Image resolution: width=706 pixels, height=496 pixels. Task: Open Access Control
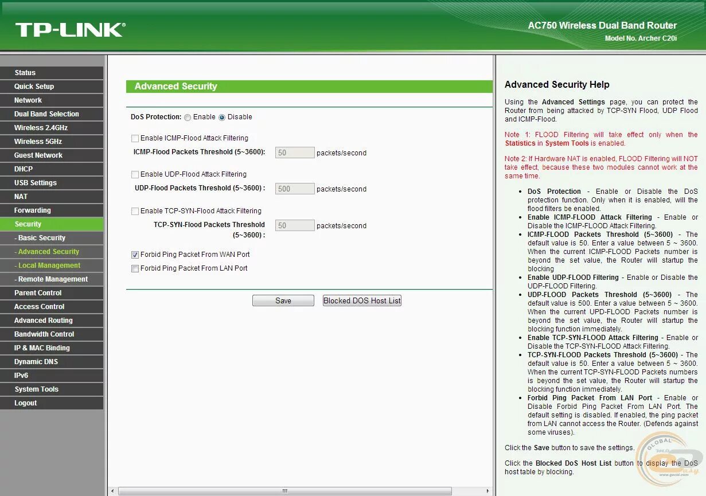point(52,307)
